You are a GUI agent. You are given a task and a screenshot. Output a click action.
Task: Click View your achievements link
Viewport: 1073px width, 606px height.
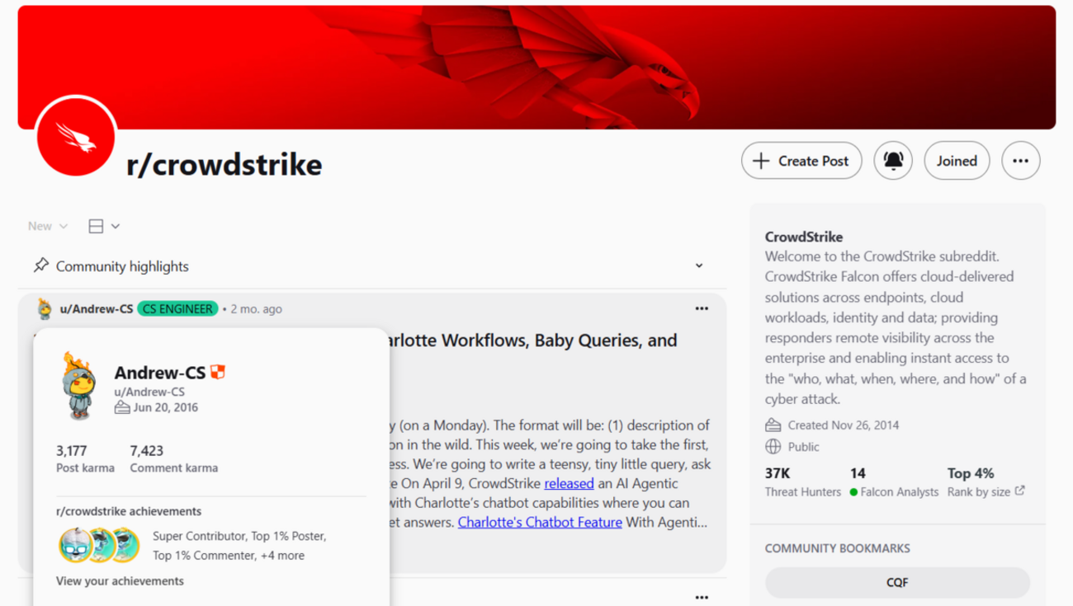coord(120,580)
